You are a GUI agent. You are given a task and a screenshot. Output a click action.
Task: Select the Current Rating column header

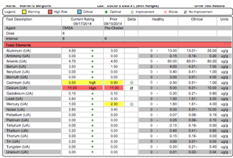point(82,19)
